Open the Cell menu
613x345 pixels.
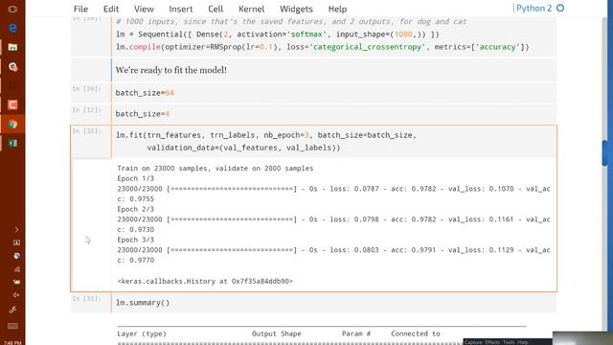click(216, 9)
